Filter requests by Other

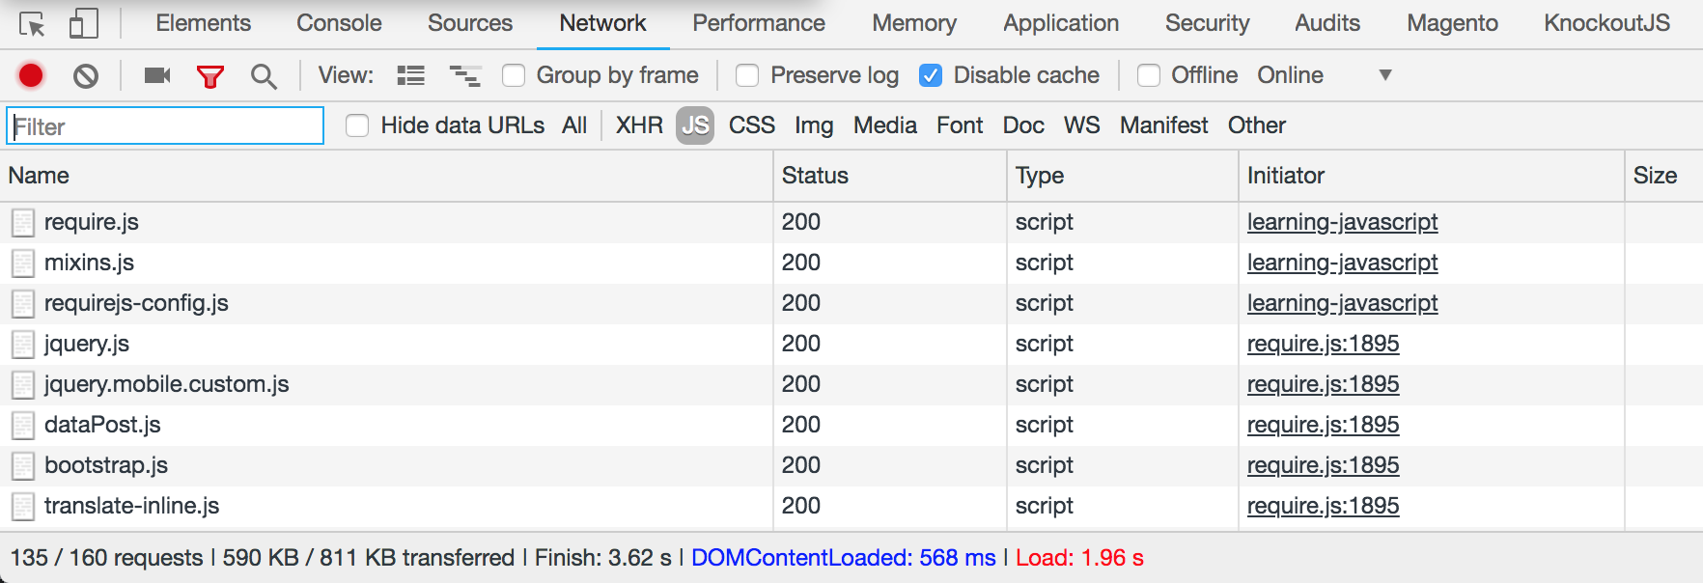(x=1257, y=125)
